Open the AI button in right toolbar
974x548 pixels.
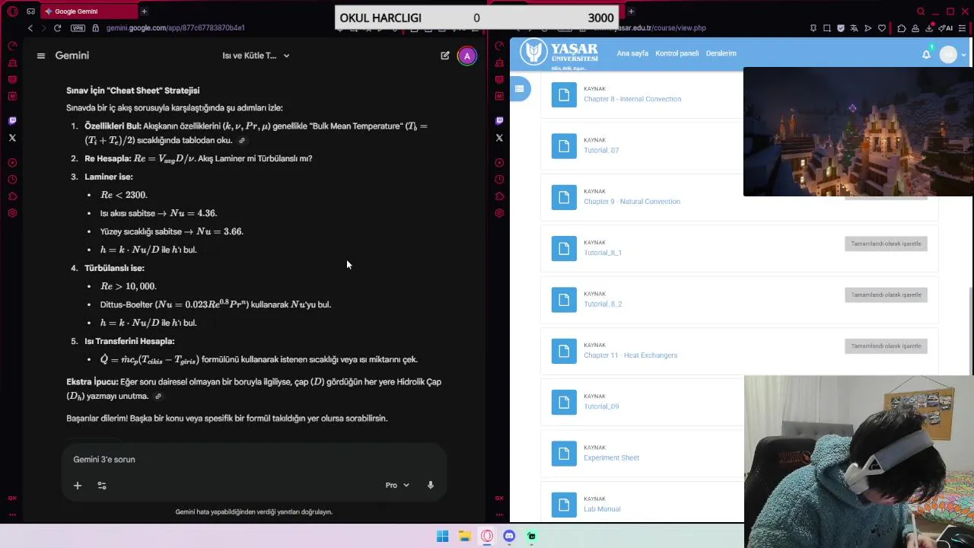tap(947, 28)
